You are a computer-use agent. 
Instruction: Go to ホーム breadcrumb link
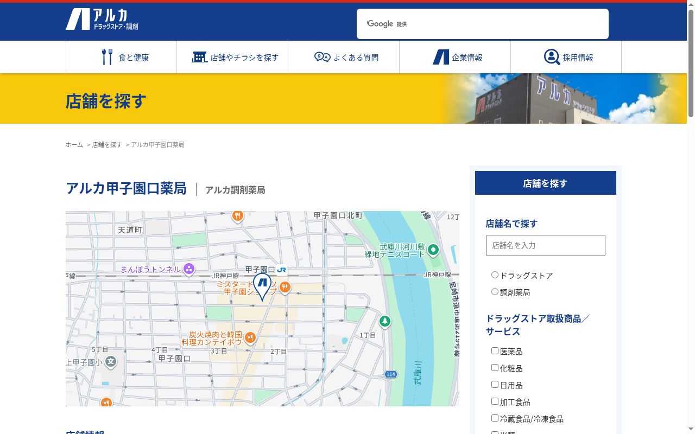point(74,145)
